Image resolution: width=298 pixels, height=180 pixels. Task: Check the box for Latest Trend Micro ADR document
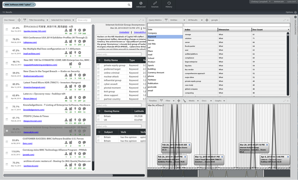click(x=7, y=86)
